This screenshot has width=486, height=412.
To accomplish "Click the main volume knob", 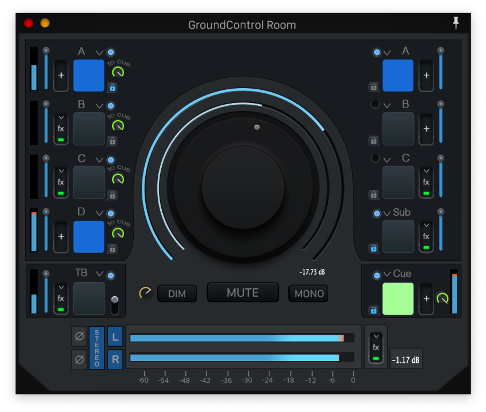I will tap(243, 187).
